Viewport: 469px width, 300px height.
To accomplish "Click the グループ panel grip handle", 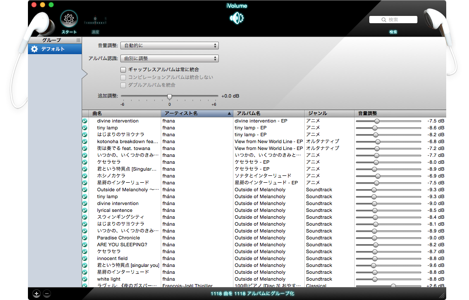I will tap(78, 40).
